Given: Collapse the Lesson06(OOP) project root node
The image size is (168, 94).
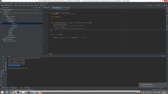Looking at the screenshot, I should pyautogui.click(x=3, y=10).
